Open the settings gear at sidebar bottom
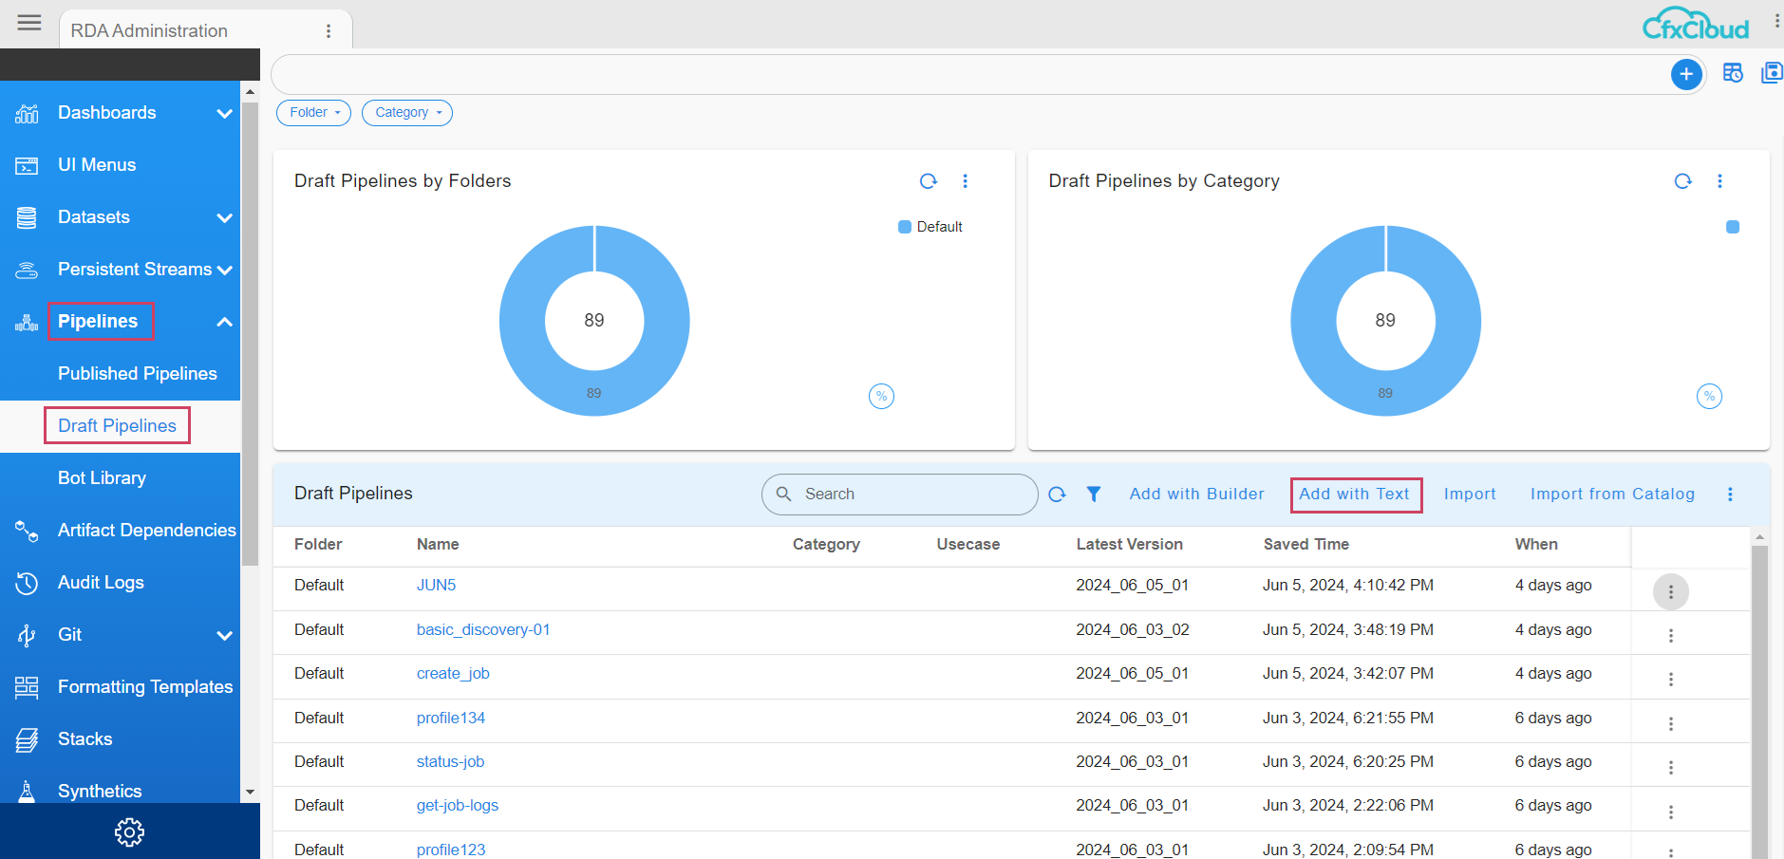This screenshot has width=1784, height=859. (129, 832)
